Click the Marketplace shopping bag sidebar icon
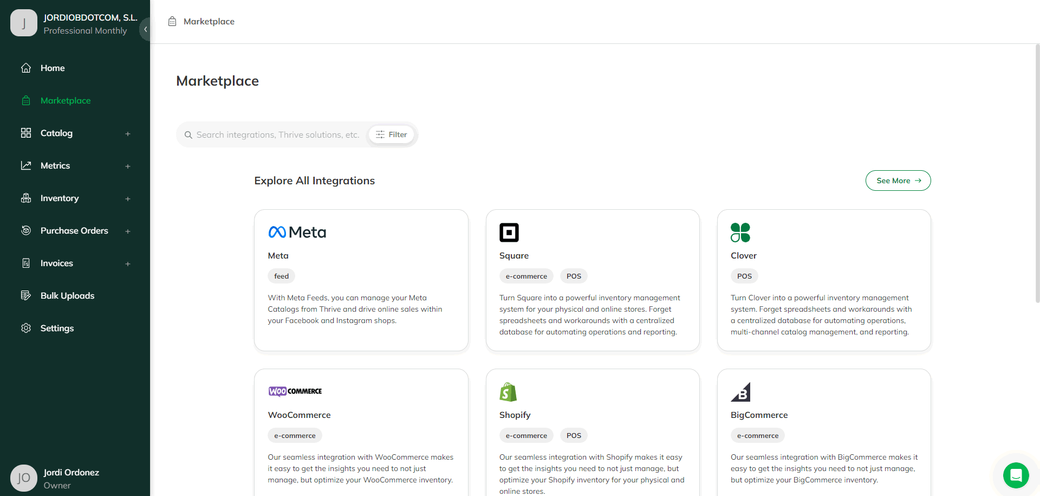 coord(26,100)
